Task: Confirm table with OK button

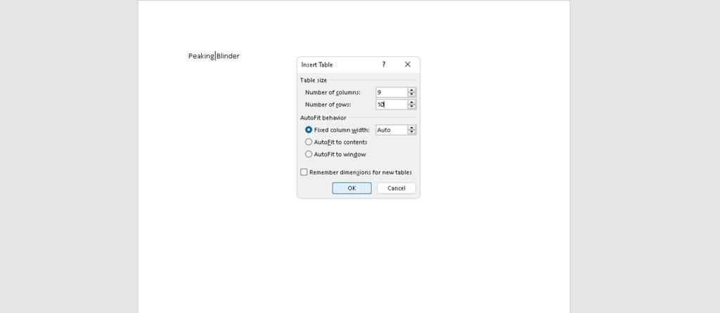Action: 352,188
